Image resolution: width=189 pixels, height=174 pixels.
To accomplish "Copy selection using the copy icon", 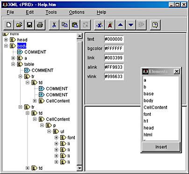I will pyautogui.click(x=65, y=25).
